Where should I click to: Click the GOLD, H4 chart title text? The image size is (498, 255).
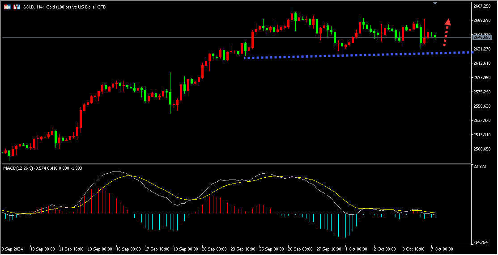coord(65,7)
